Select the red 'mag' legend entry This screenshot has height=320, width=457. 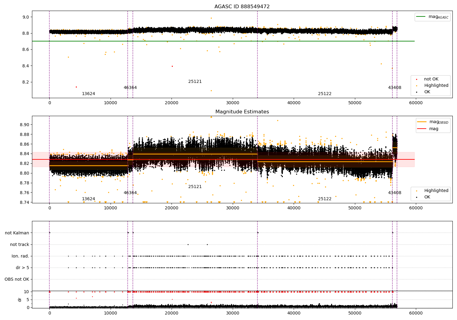[x=428, y=129]
